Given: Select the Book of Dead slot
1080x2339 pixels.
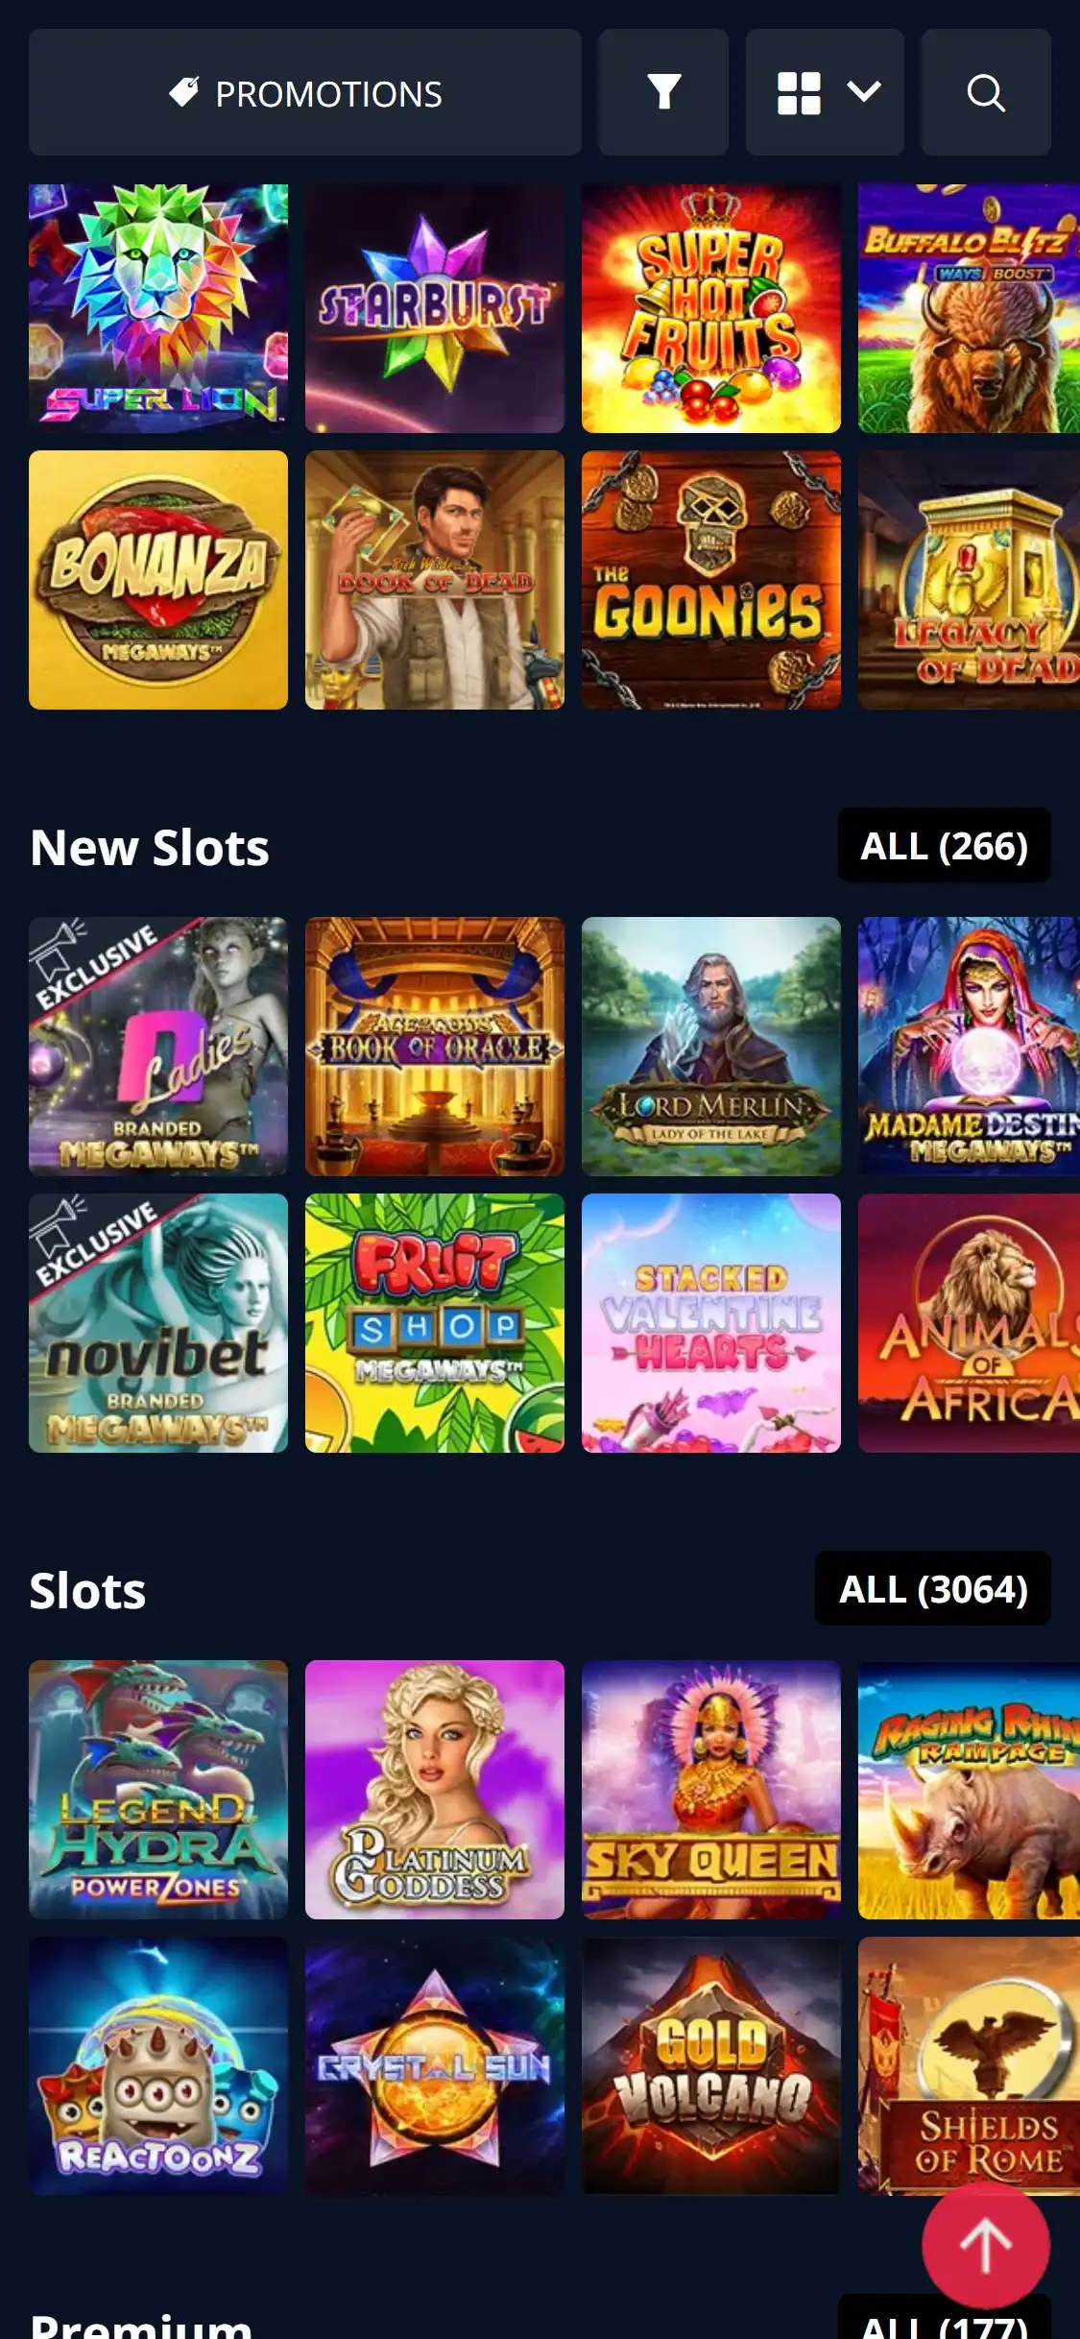Looking at the screenshot, I should pos(435,580).
